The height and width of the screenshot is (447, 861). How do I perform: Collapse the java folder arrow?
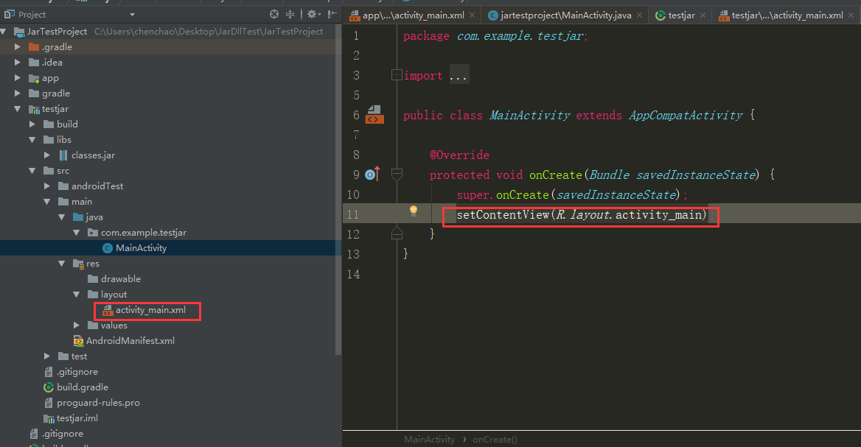(62, 217)
